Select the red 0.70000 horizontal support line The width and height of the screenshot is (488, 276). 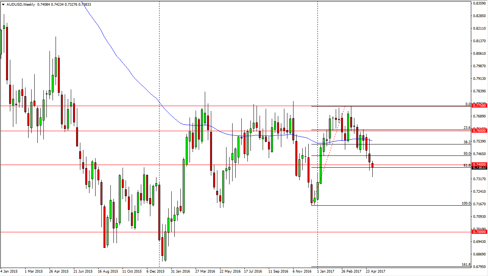pyautogui.click(x=228, y=231)
